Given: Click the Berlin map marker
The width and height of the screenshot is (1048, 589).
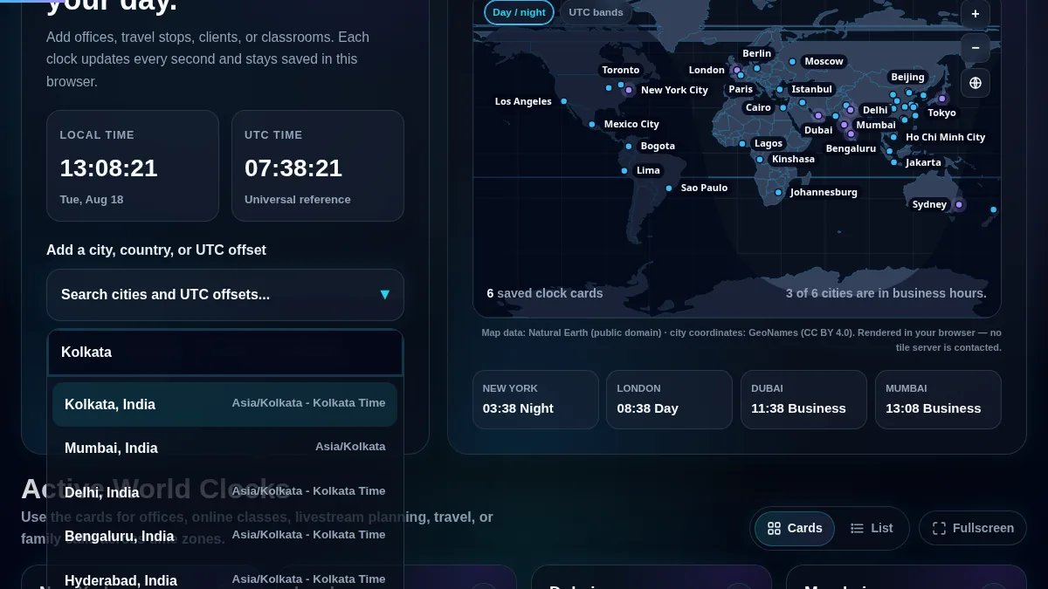Looking at the screenshot, I should [x=757, y=67].
